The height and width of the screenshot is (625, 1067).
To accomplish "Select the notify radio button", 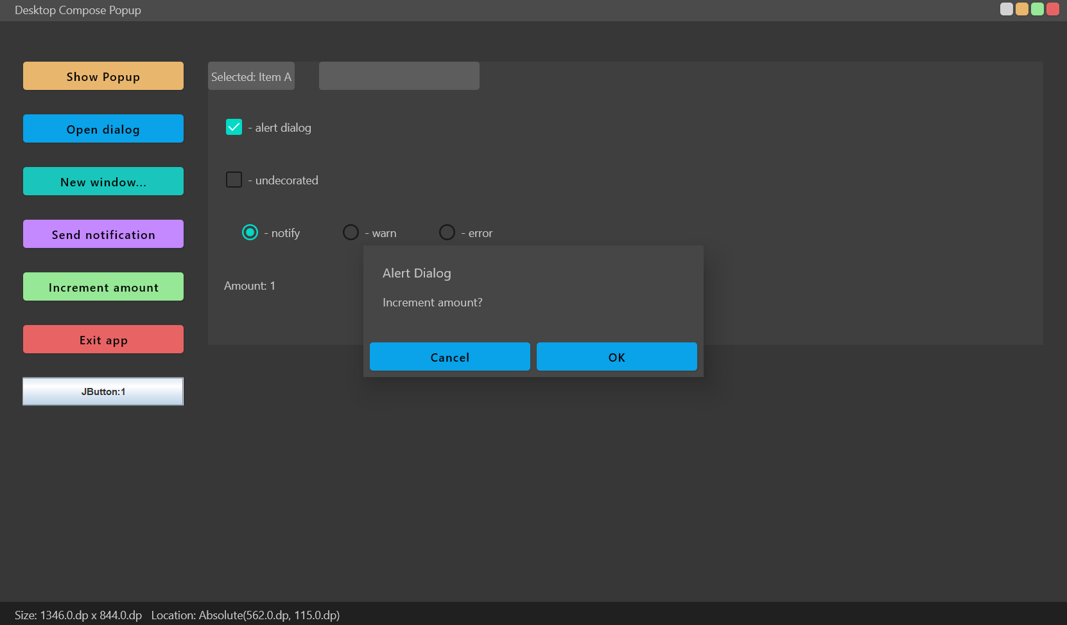I will point(250,232).
